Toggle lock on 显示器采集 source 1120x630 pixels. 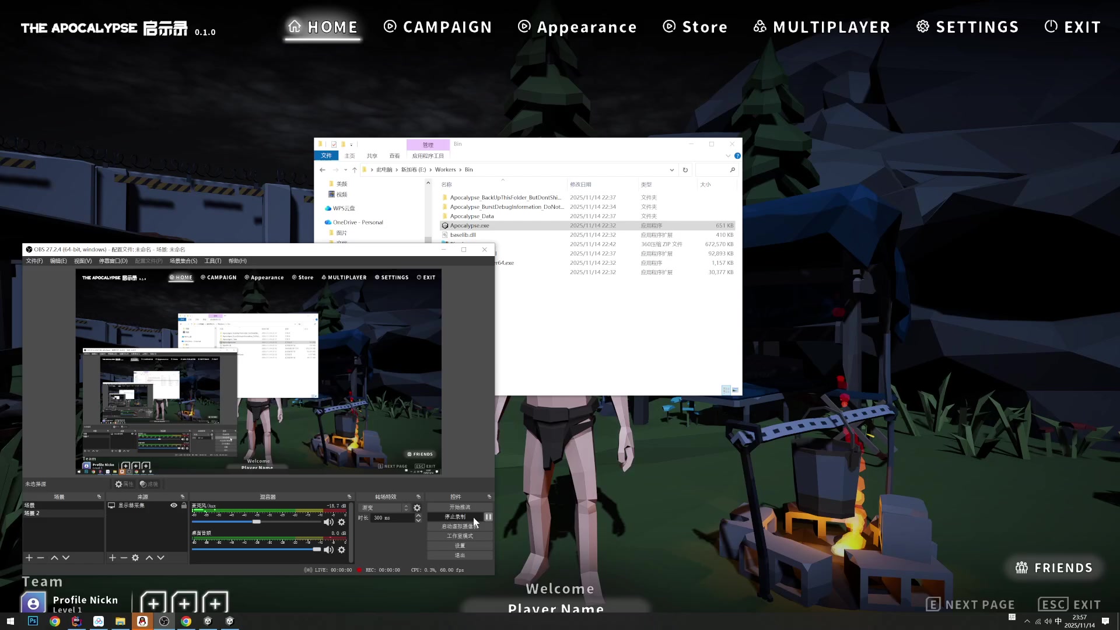[184, 506]
